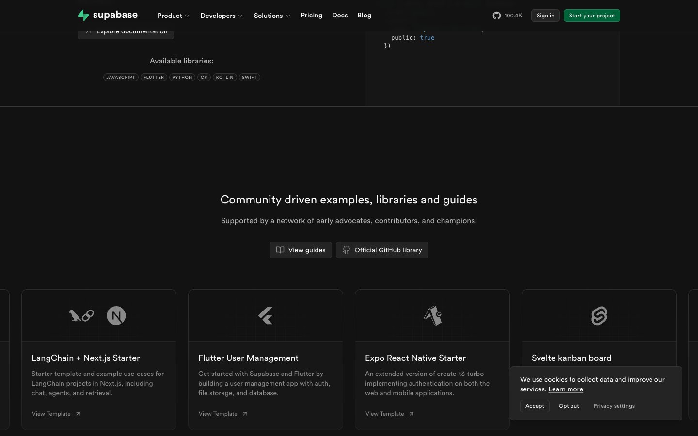
Task: Click the Supabase logo in the navbar
Action: click(107, 15)
